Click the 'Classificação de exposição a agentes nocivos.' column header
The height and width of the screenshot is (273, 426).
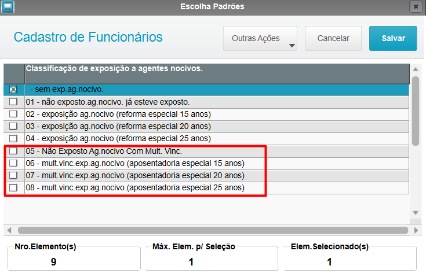click(x=217, y=73)
